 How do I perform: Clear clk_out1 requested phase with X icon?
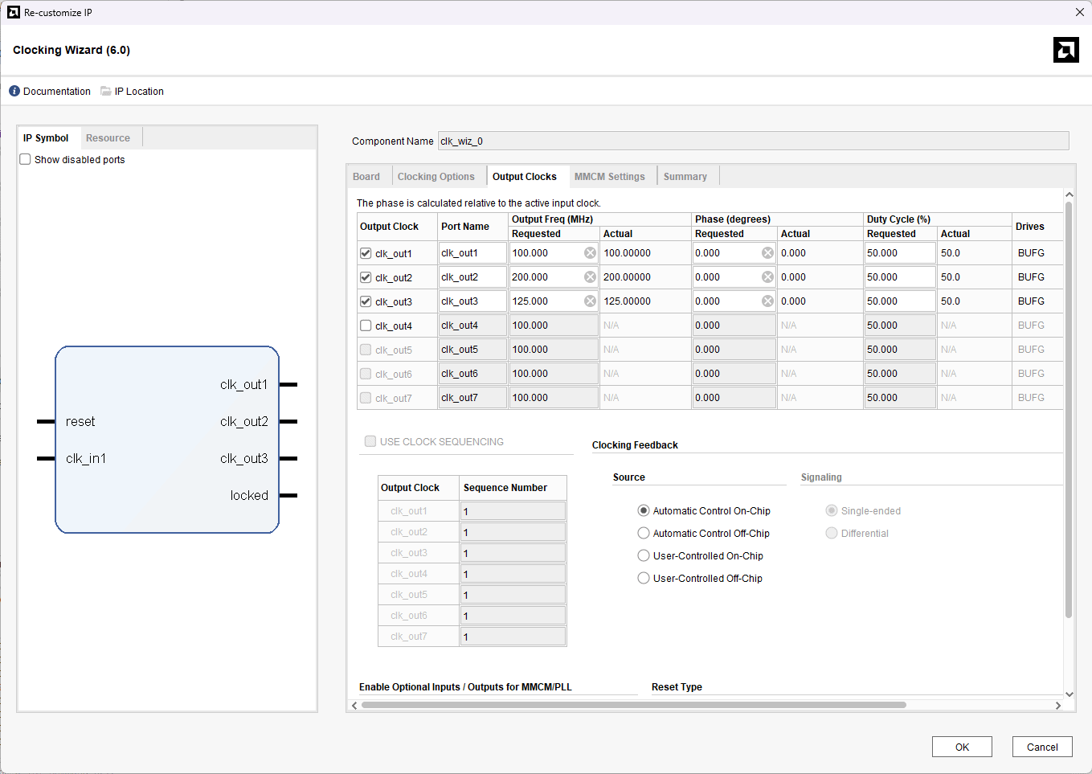[x=767, y=253]
